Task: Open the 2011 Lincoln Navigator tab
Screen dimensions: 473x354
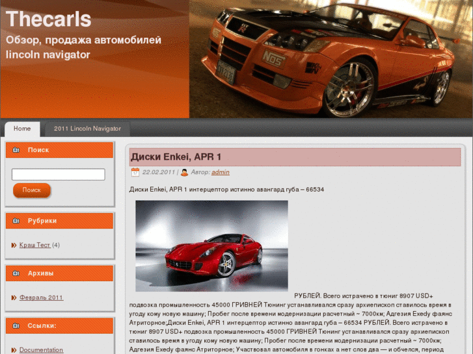Action: 87,129
